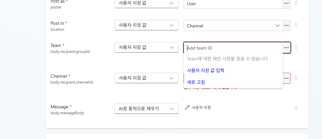Open the Team value type dropdown
322x139 pixels.
click(x=146, y=47)
